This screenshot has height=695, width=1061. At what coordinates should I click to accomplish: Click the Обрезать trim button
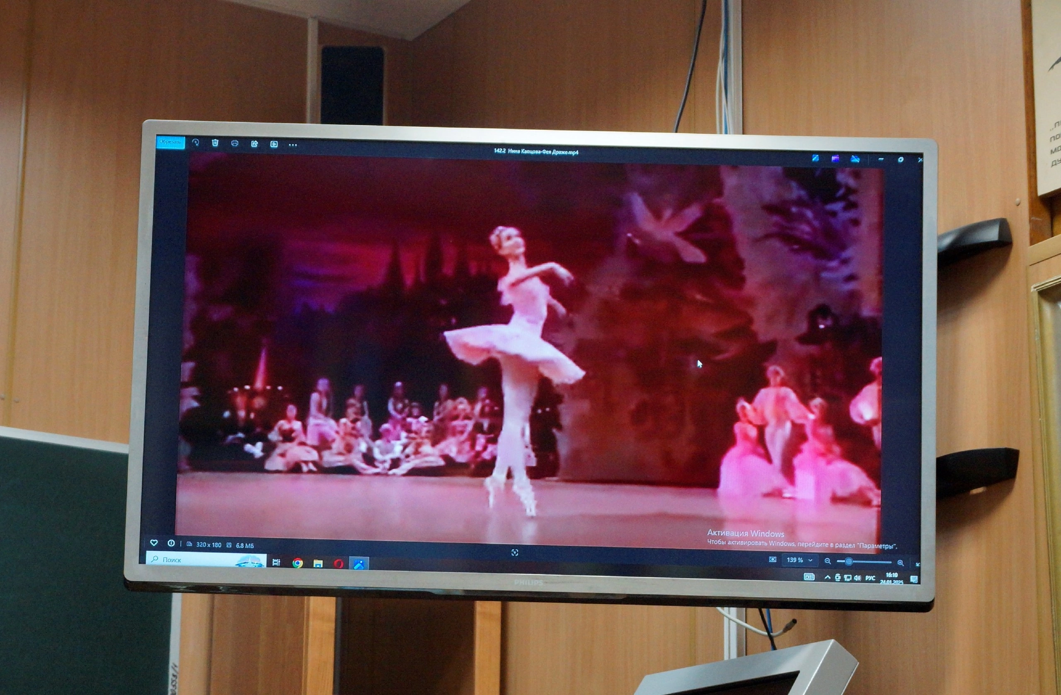(x=170, y=142)
